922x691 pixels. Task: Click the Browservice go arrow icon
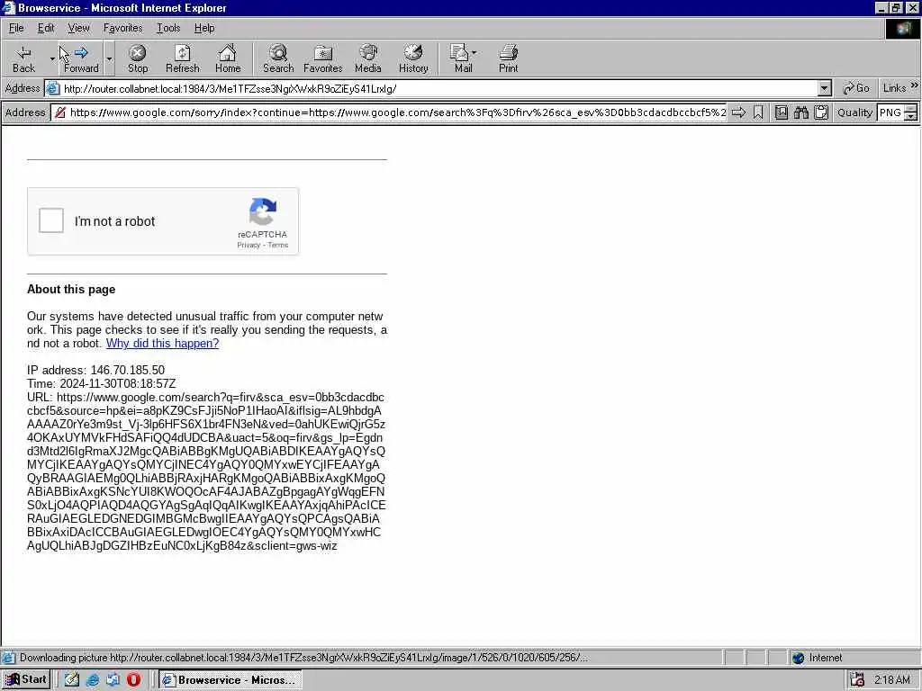[738, 112]
